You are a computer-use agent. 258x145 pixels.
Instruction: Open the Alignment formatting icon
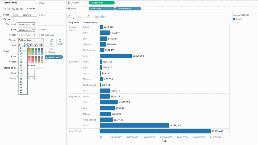(x=9, y=8)
